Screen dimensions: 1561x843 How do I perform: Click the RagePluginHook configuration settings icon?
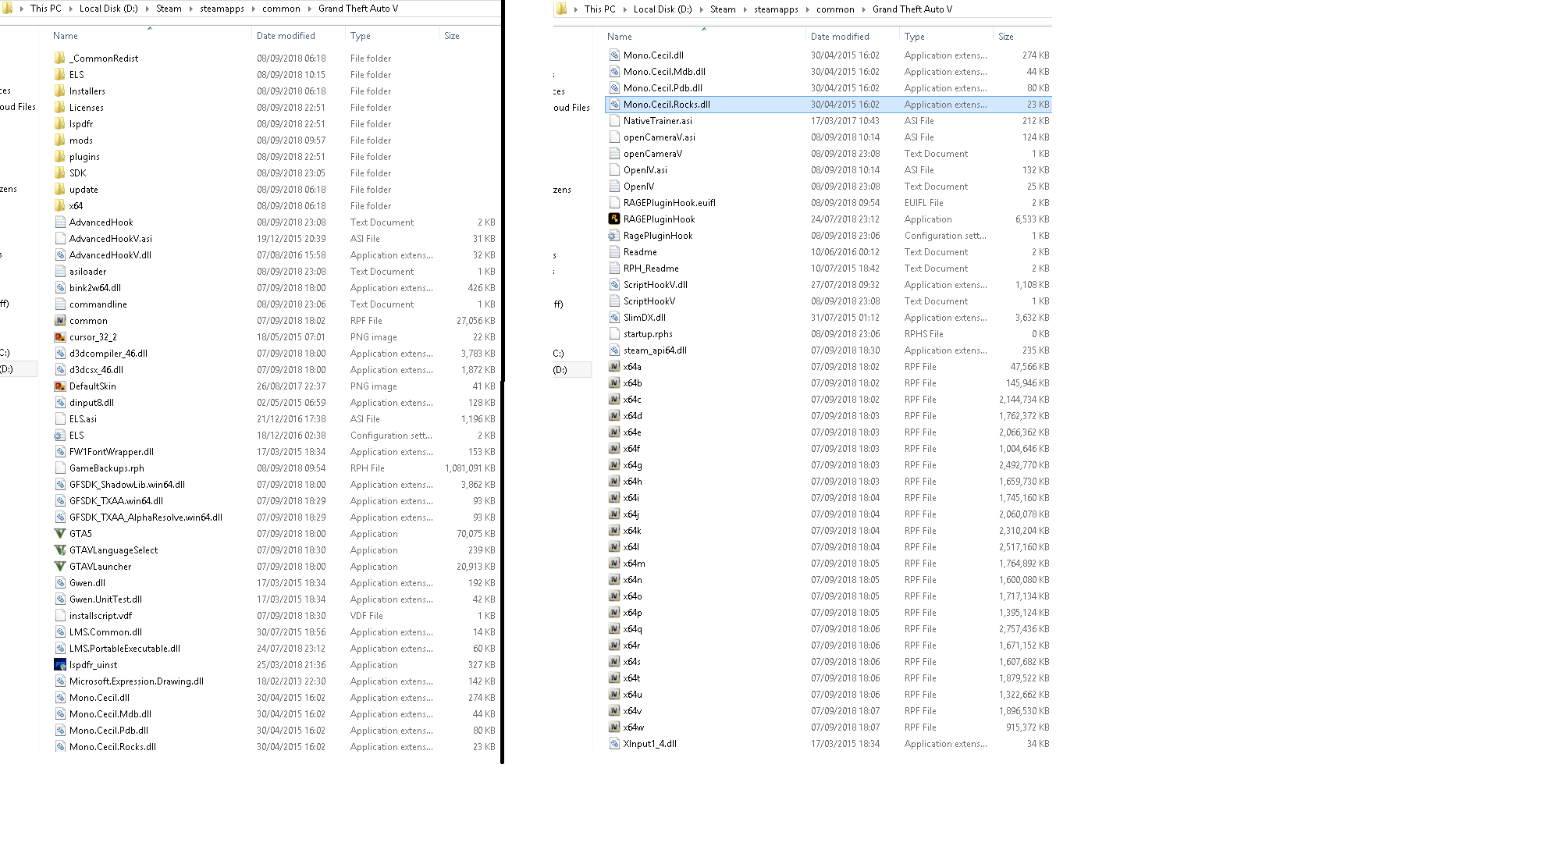point(614,236)
